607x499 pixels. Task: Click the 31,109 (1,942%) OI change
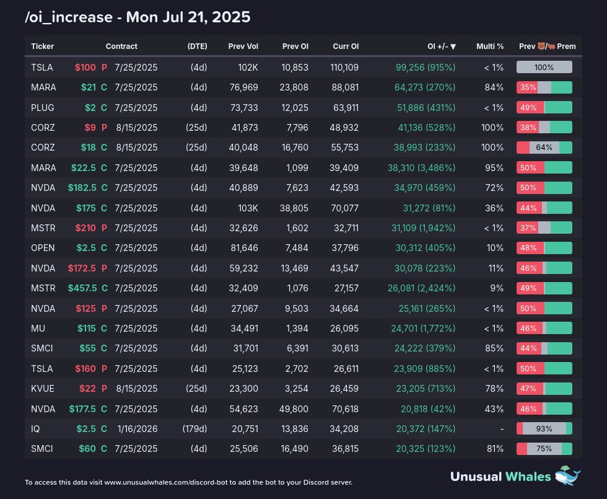[424, 228]
